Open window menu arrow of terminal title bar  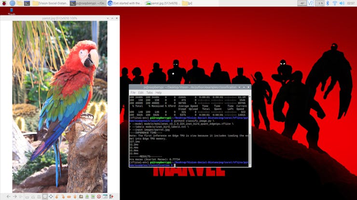(239, 87)
